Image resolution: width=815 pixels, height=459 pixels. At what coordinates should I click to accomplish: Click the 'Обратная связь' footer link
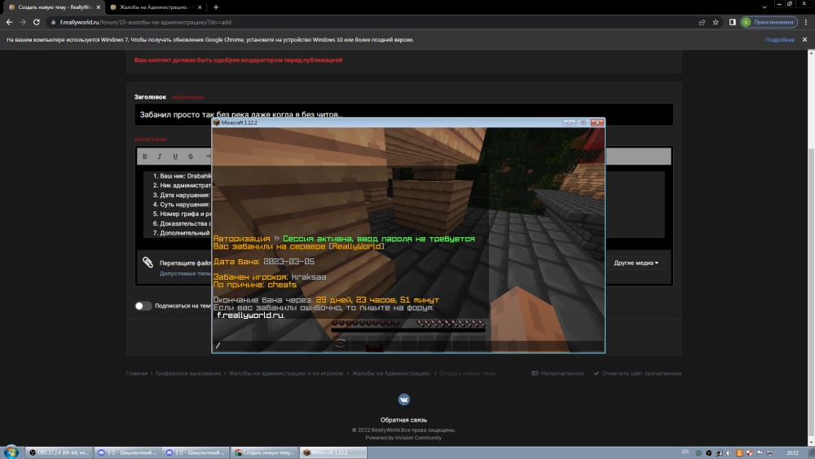(404, 420)
